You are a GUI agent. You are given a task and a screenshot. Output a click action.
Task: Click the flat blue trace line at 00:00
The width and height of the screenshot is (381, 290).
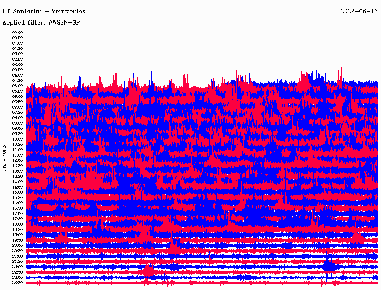point(201,33)
